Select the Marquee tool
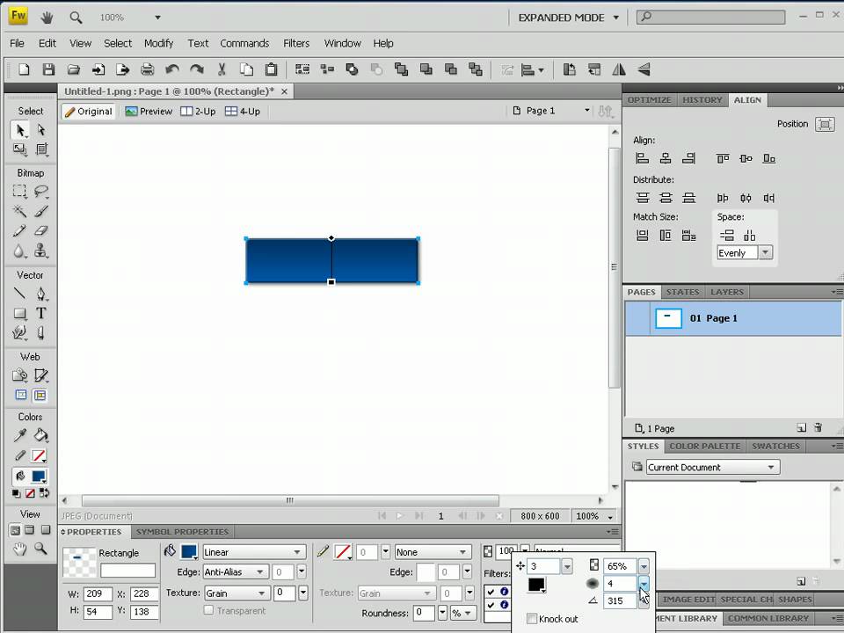This screenshot has width=844, height=633. [x=20, y=191]
